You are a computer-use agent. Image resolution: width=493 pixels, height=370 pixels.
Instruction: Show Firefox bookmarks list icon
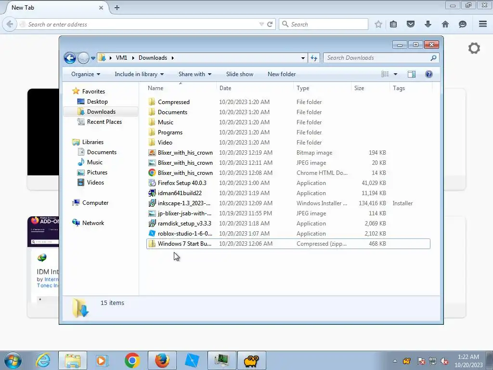click(x=393, y=24)
